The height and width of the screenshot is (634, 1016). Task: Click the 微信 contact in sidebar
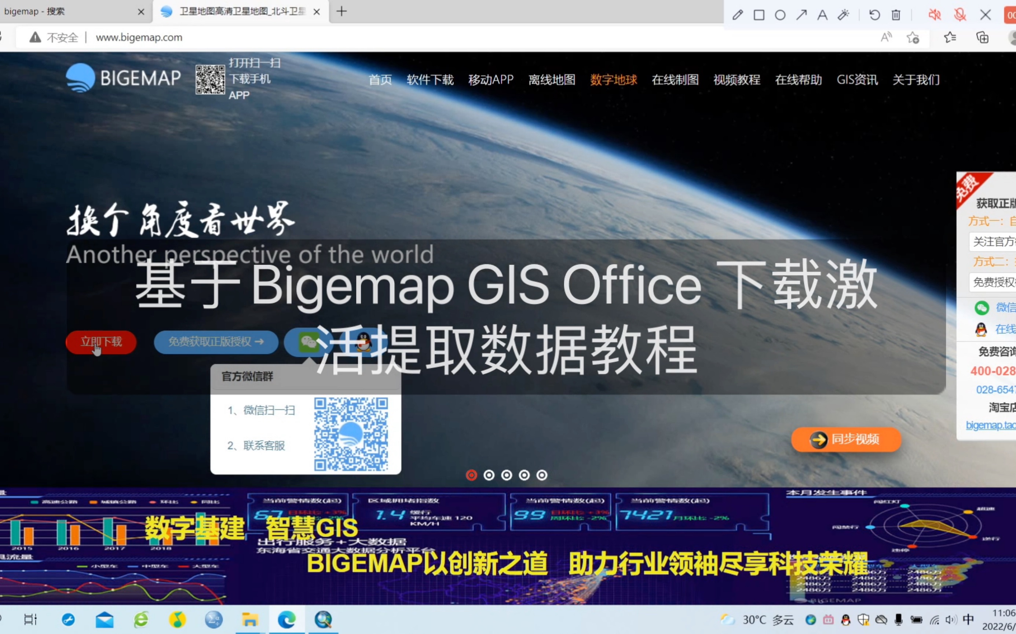(995, 307)
